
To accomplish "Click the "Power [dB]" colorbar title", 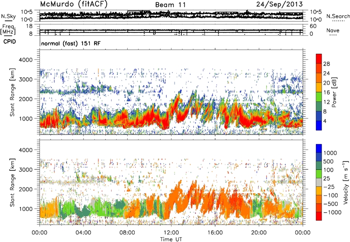I will (334, 92).
